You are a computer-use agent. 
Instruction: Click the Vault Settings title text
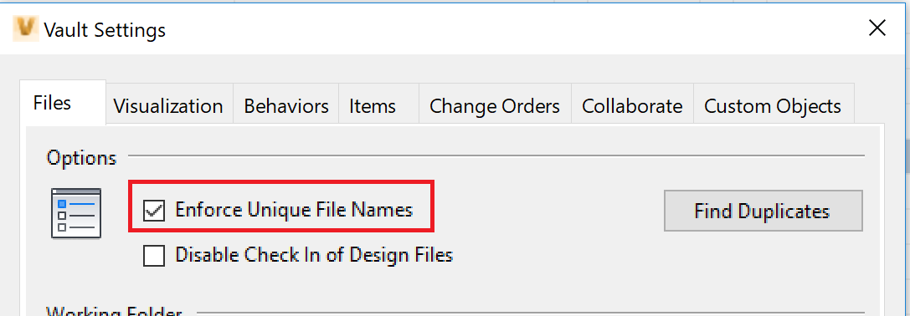[105, 29]
